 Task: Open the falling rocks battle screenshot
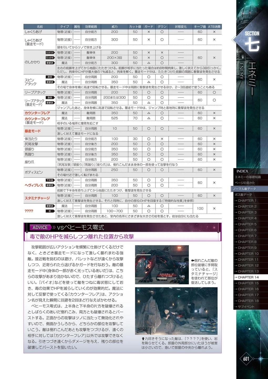176,311
